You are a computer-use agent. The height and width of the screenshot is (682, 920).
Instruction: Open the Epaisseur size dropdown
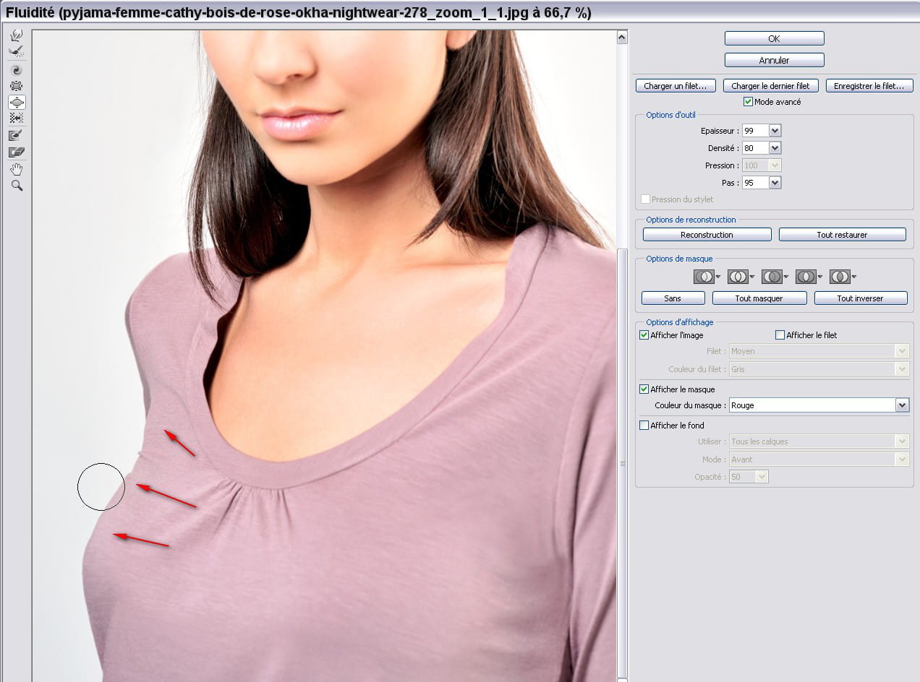point(775,131)
